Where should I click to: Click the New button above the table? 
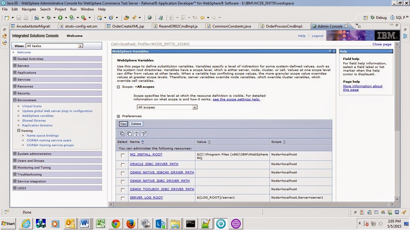(x=123, y=124)
